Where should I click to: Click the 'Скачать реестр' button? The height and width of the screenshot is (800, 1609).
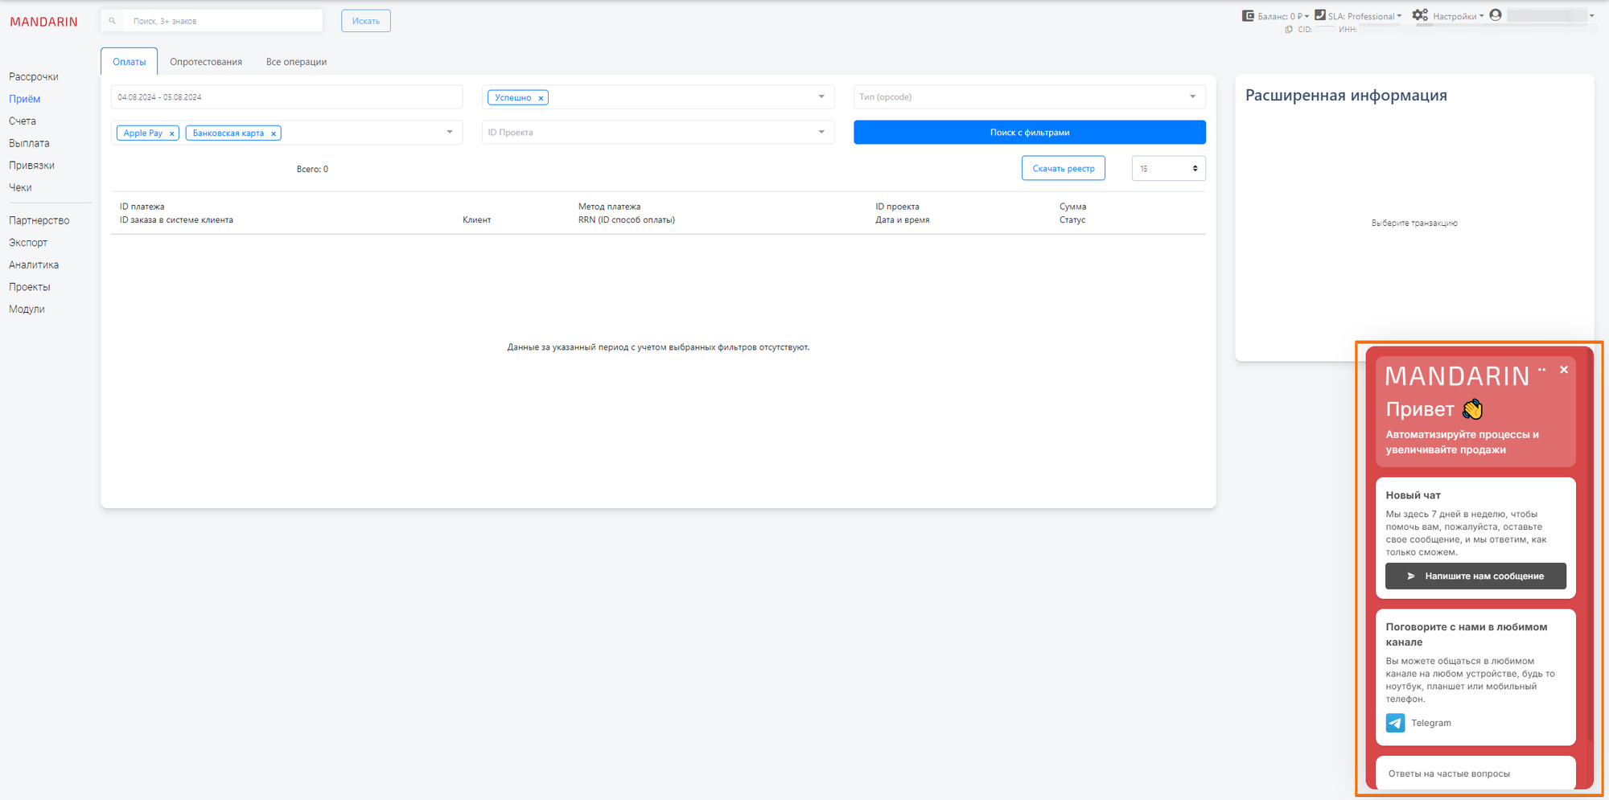pyautogui.click(x=1063, y=169)
